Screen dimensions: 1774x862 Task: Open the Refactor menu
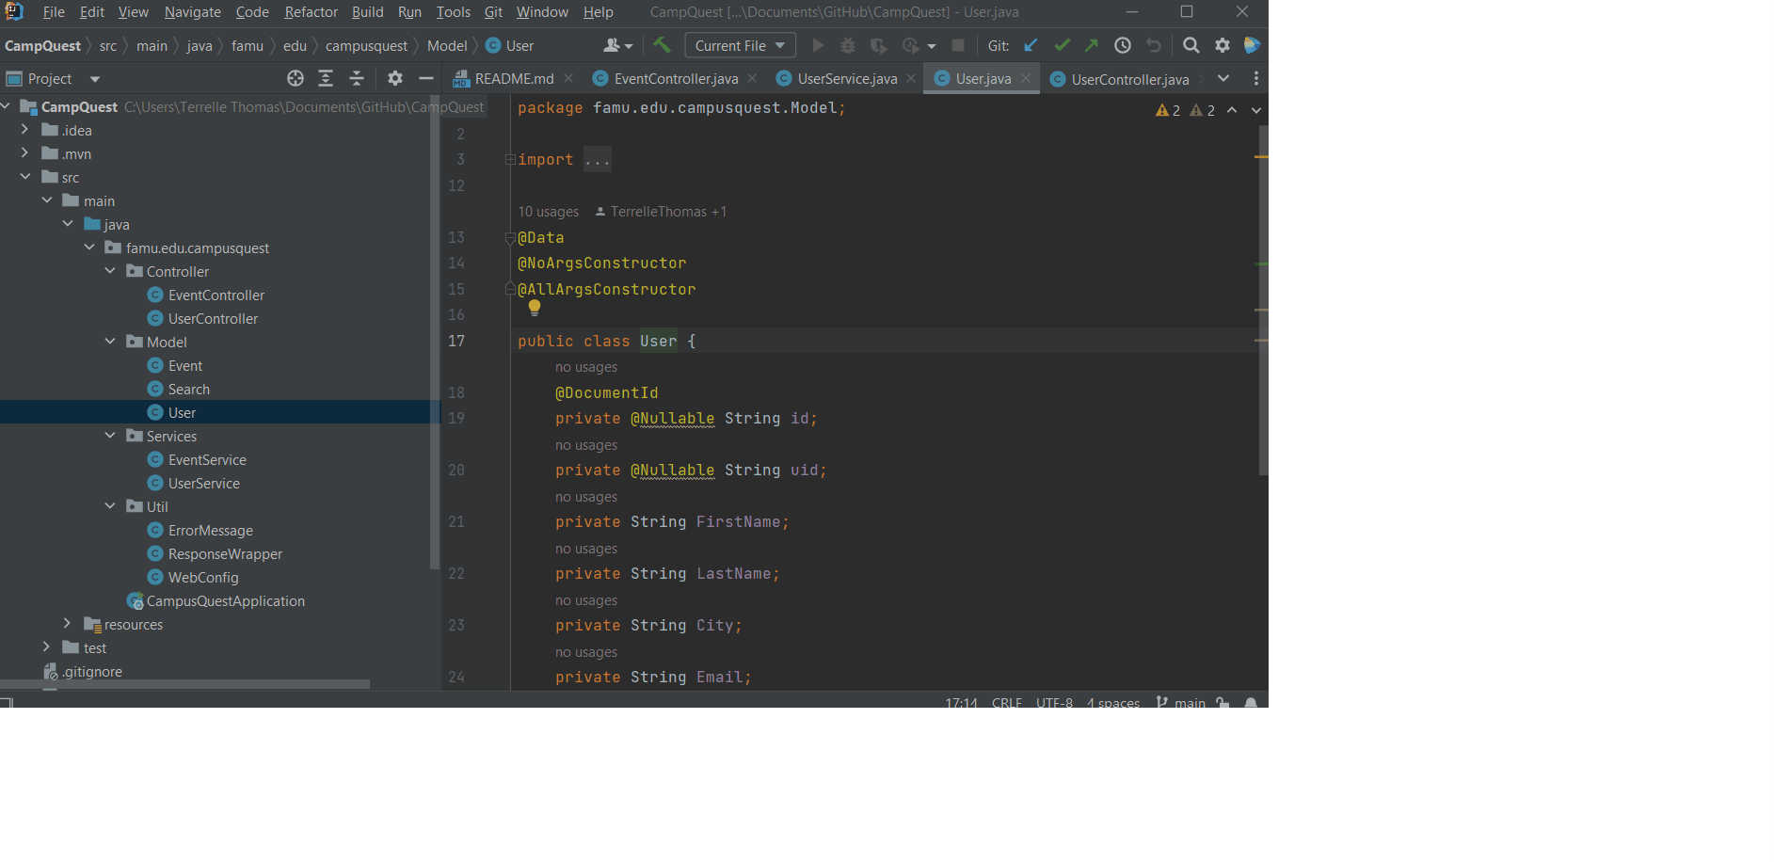click(312, 12)
